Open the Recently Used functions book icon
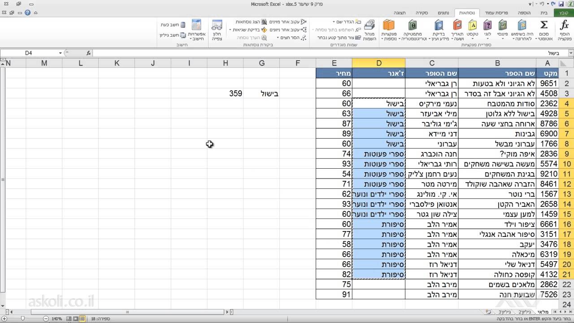Image resolution: width=574 pixels, height=323 pixels. pos(522,25)
